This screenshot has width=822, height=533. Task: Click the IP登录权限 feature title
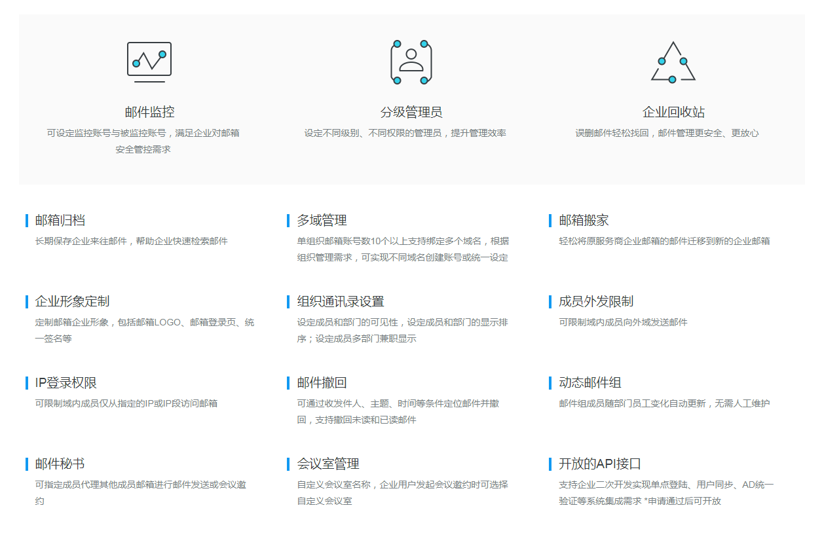(66, 382)
